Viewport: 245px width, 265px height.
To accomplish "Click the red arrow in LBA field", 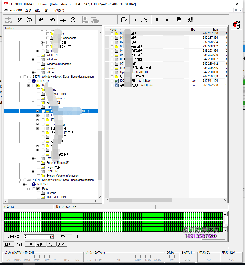I will (x=51, y=237).
